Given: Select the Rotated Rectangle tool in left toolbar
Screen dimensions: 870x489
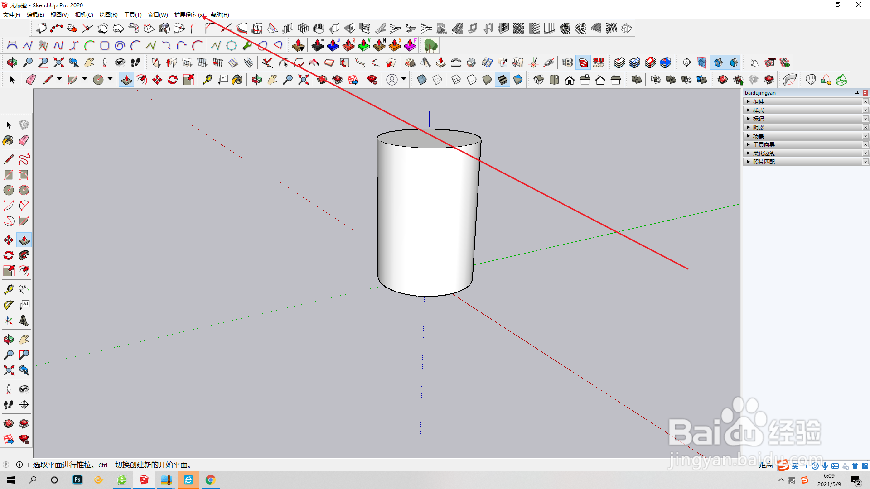Looking at the screenshot, I should tap(24, 175).
